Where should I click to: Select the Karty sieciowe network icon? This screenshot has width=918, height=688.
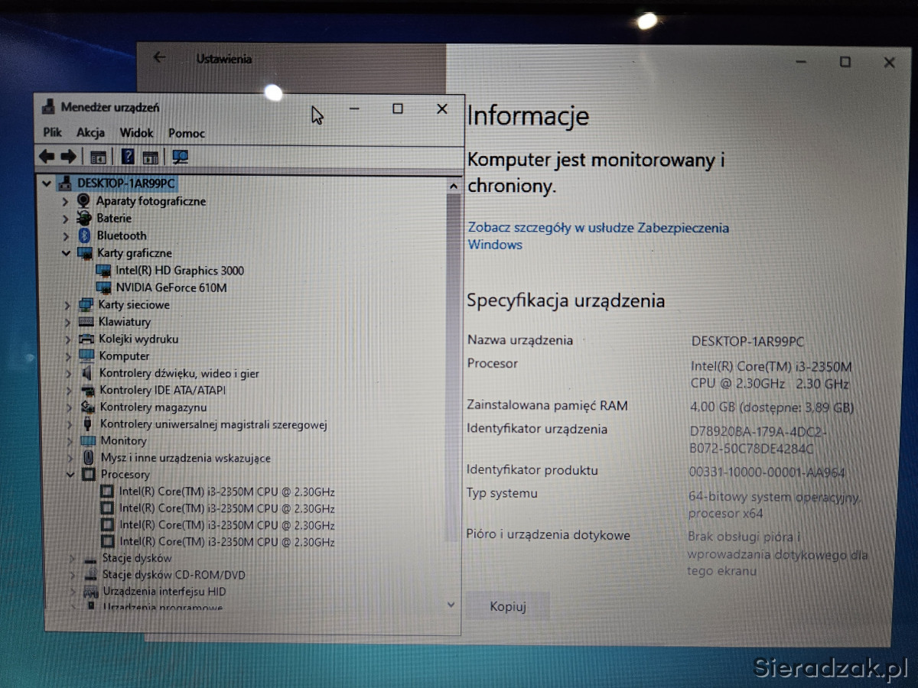(86, 305)
